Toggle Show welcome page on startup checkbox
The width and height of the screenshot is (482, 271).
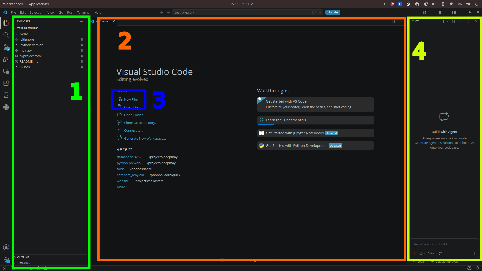(x=222, y=260)
